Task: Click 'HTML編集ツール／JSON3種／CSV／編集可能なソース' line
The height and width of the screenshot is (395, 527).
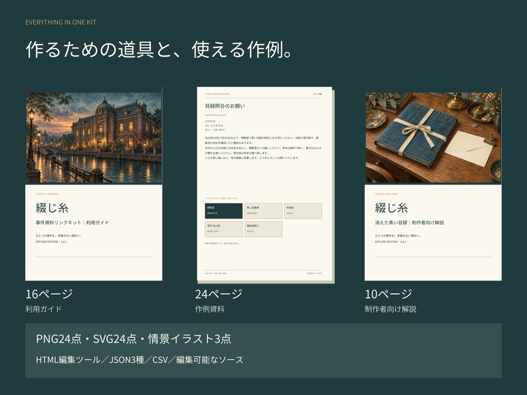Action: click(x=139, y=360)
